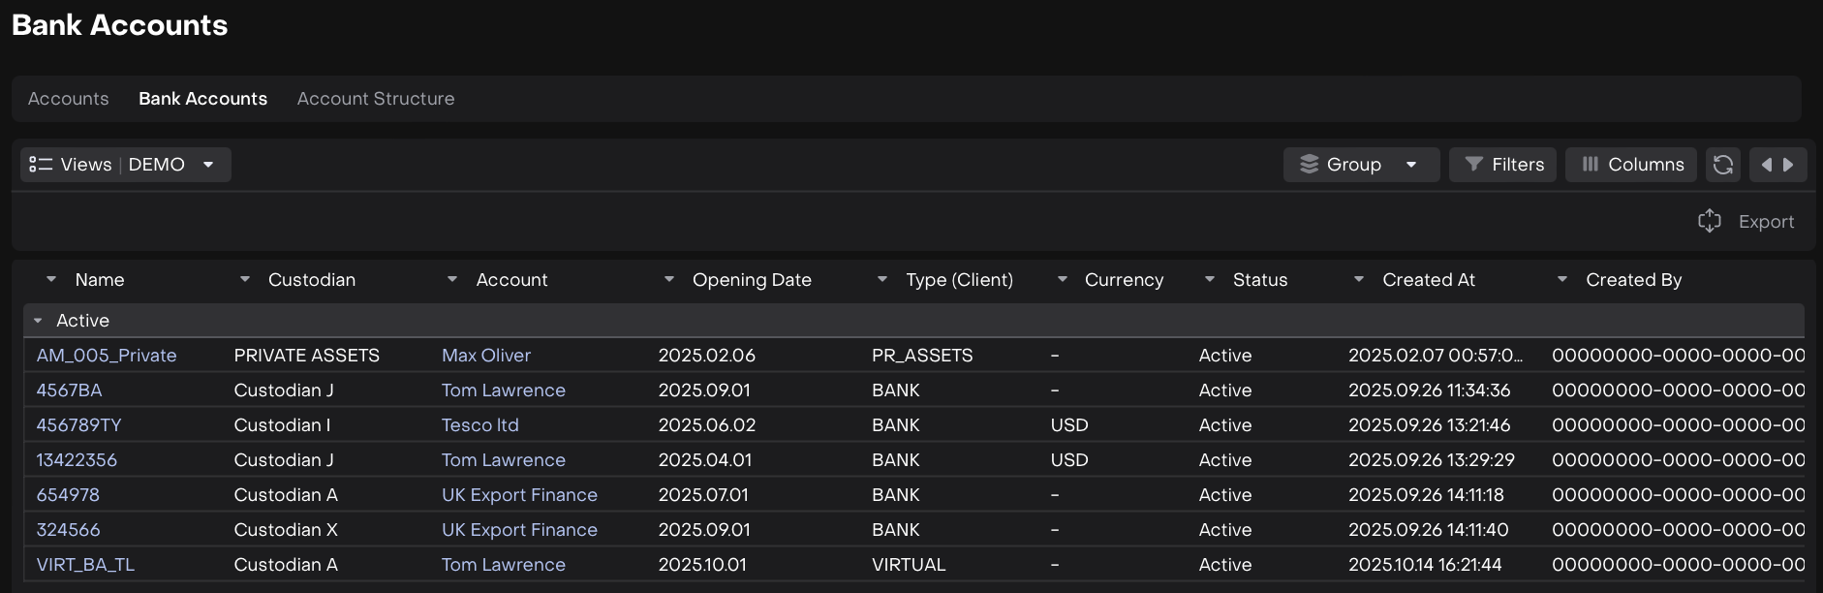Click the refresh table icon

(x=1722, y=165)
